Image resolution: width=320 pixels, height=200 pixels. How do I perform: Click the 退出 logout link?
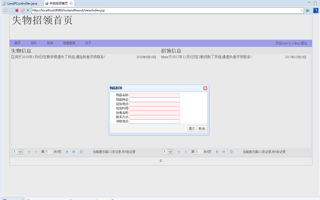click(304, 43)
